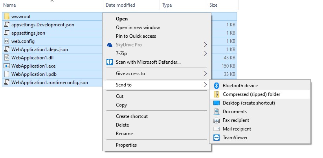This screenshot has height=158, width=323.
Task: Choose Delete from the context menu
Action: (122, 125)
